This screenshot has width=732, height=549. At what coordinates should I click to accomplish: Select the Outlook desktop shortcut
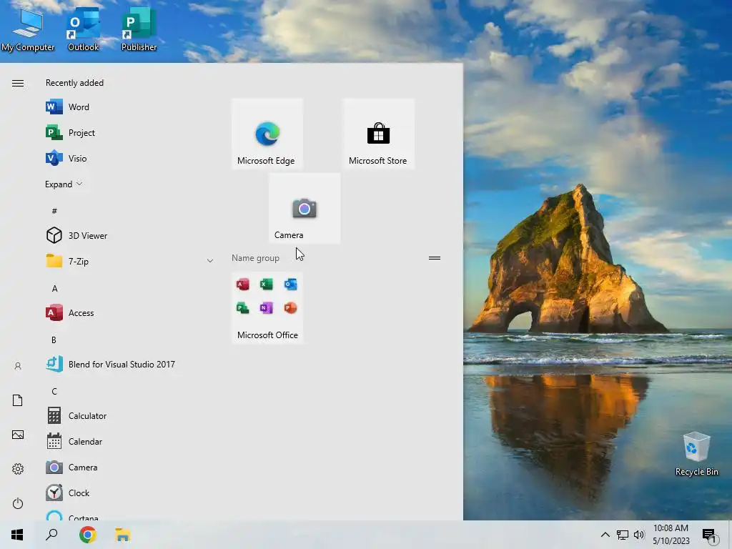tap(84, 30)
